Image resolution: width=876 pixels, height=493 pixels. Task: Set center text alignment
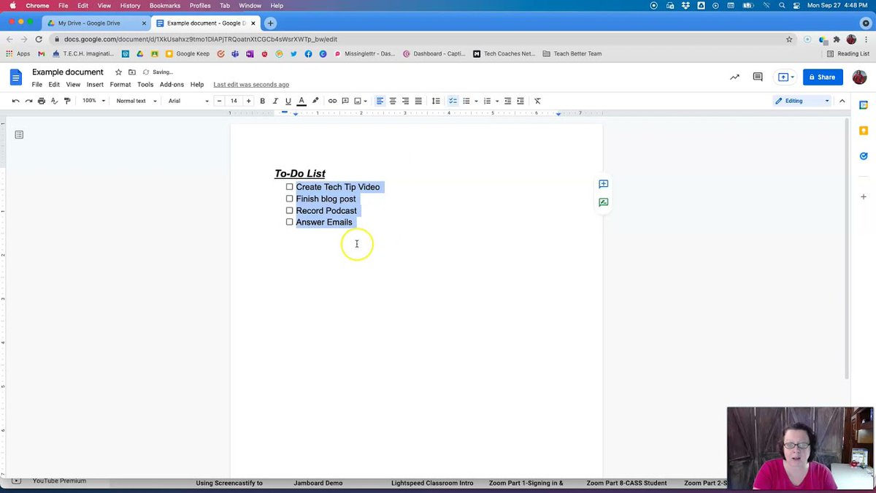(x=393, y=101)
